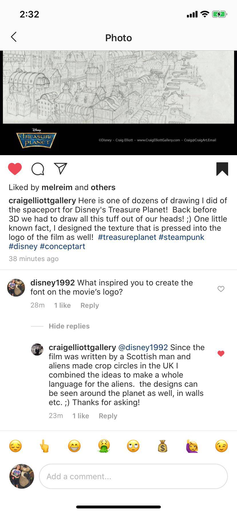The image size is (237, 513).
Task: Collapse replies with Hide replies
Action: (x=69, y=326)
